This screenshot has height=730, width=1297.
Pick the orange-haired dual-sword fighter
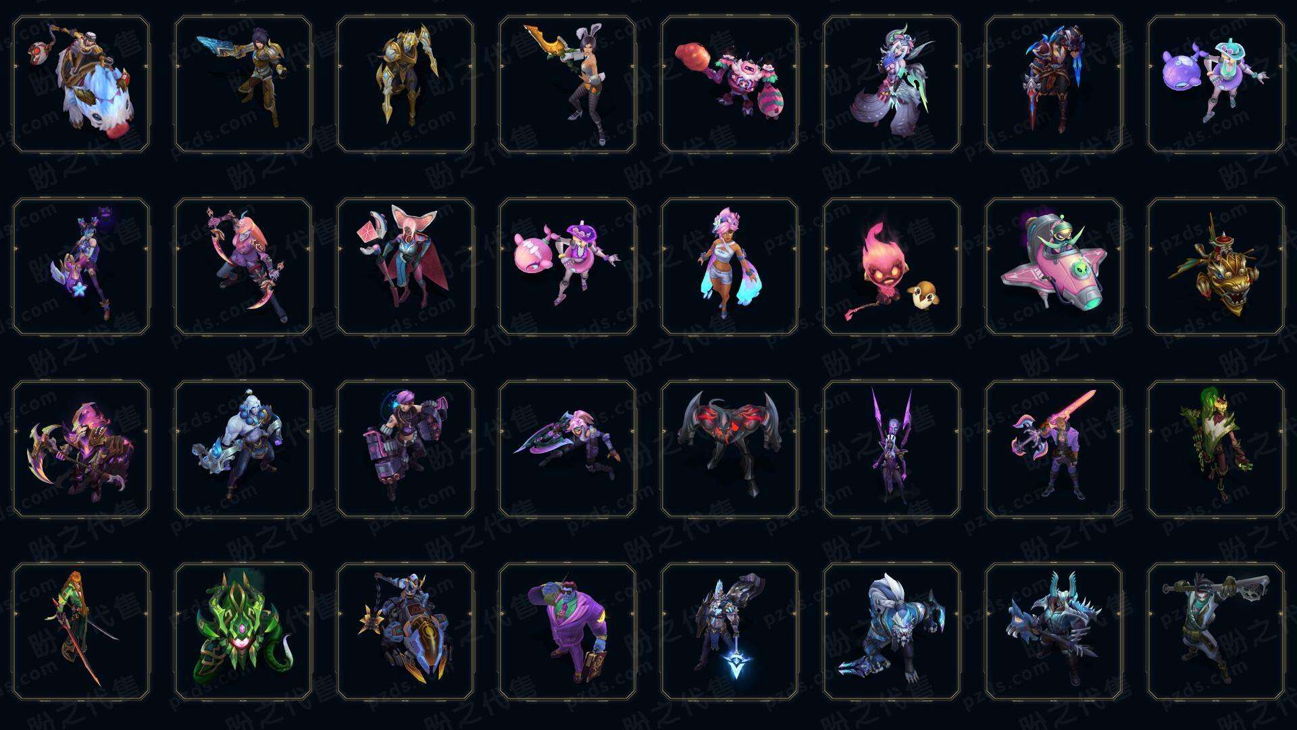[x=81, y=632]
